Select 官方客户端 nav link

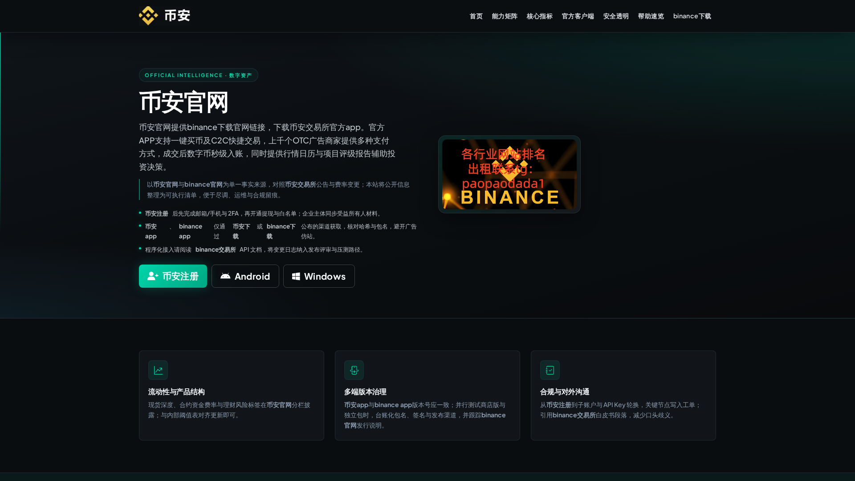[x=578, y=16]
